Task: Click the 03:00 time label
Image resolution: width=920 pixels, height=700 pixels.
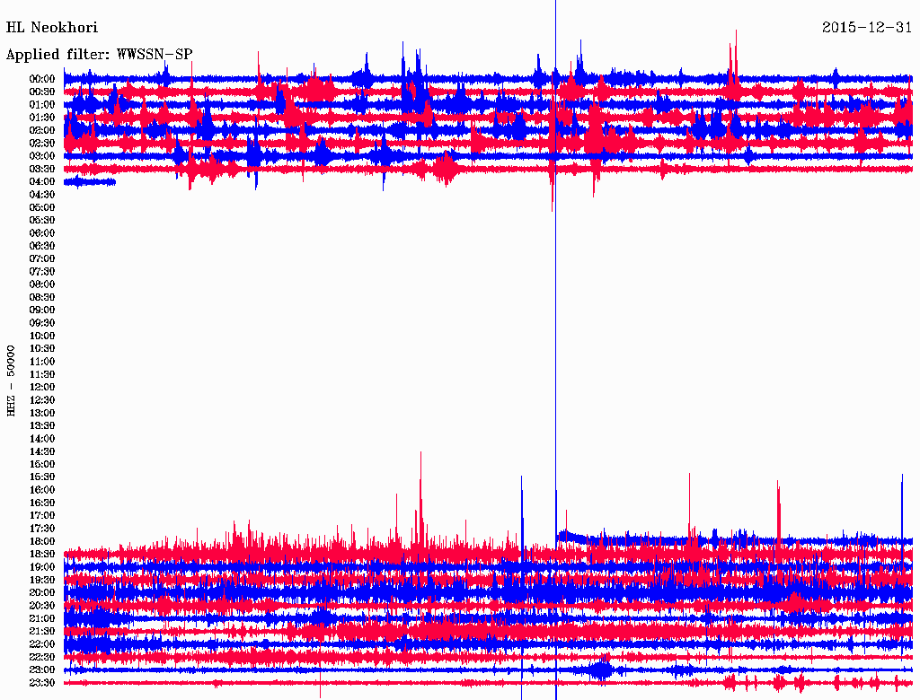Action: (x=42, y=156)
